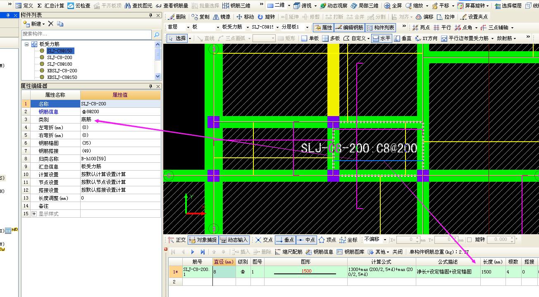Toggle 正交 ortho mode
This screenshot has width=539, height=297.
point(177,240)
